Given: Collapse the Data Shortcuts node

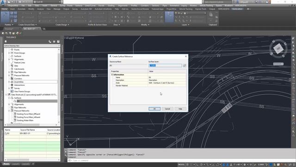Looking at the screenshot, I should (x=6, y=95).
